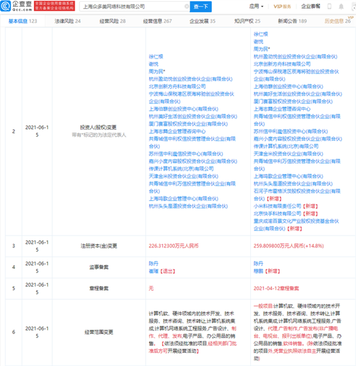This screenshot has height=366, width=356.
Task: Switch to 知识产权 25 tab
Action: click(x=247, y=21)
